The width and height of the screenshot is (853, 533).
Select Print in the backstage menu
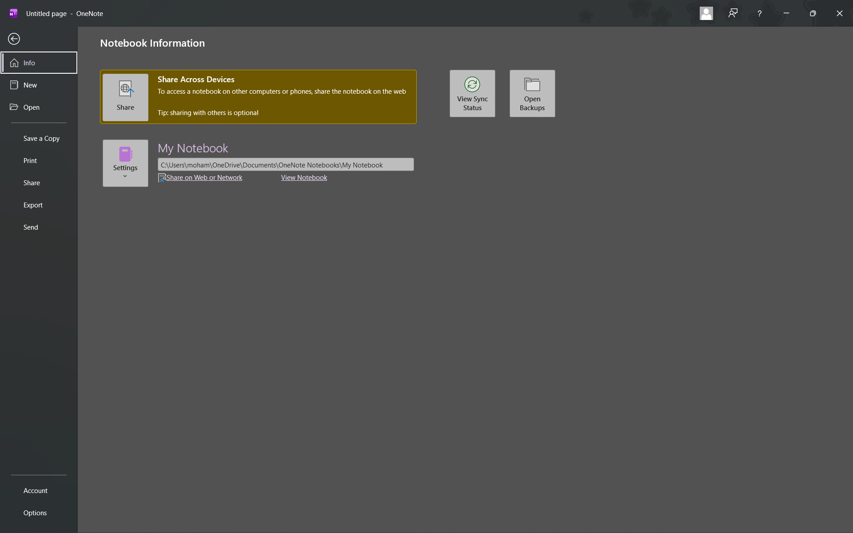pyautogui.click(x=39, y=160)
